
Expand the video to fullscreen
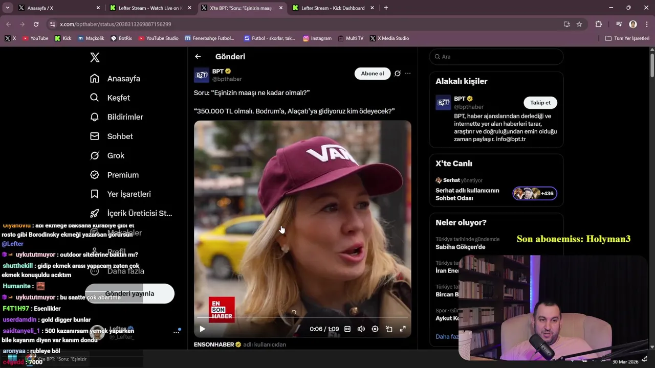click(403, 329)
